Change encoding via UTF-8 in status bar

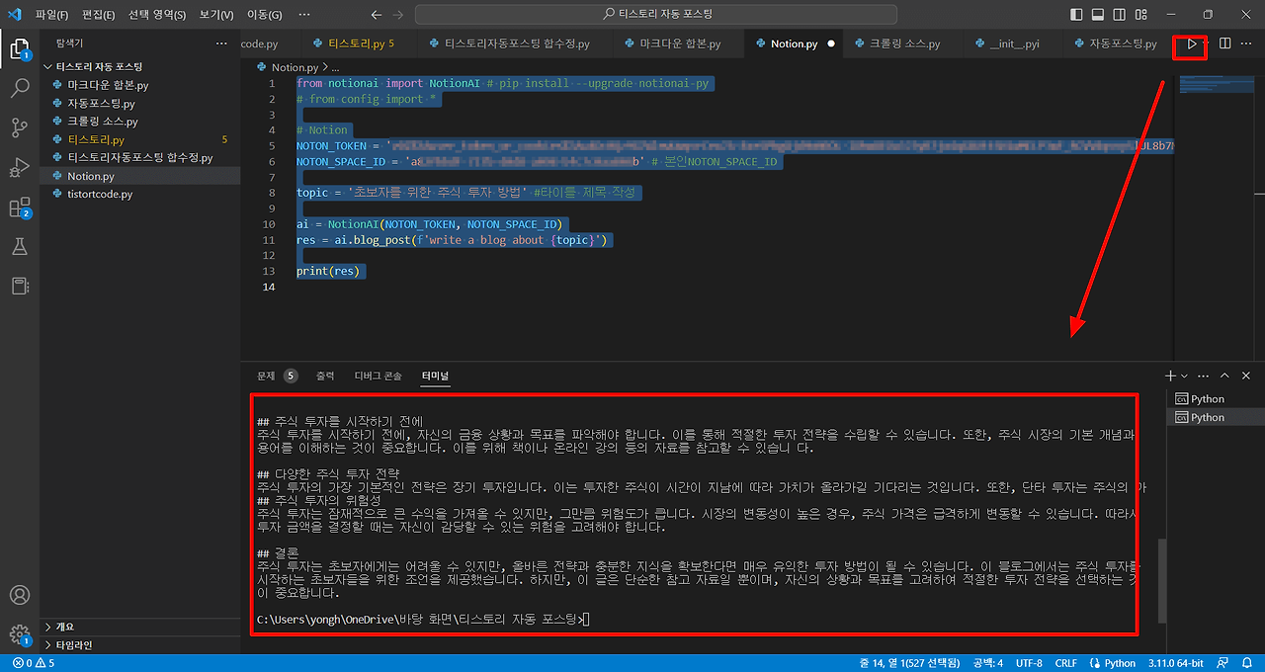[1028, 663]
